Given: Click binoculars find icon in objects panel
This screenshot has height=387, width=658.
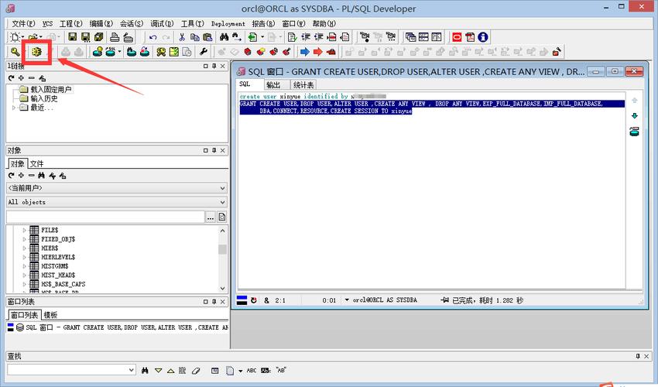Looking at the screenshot, I should click(x=41, y=176).
